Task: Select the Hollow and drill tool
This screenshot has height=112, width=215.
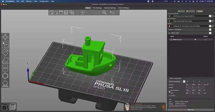Action: coord(5,76)
